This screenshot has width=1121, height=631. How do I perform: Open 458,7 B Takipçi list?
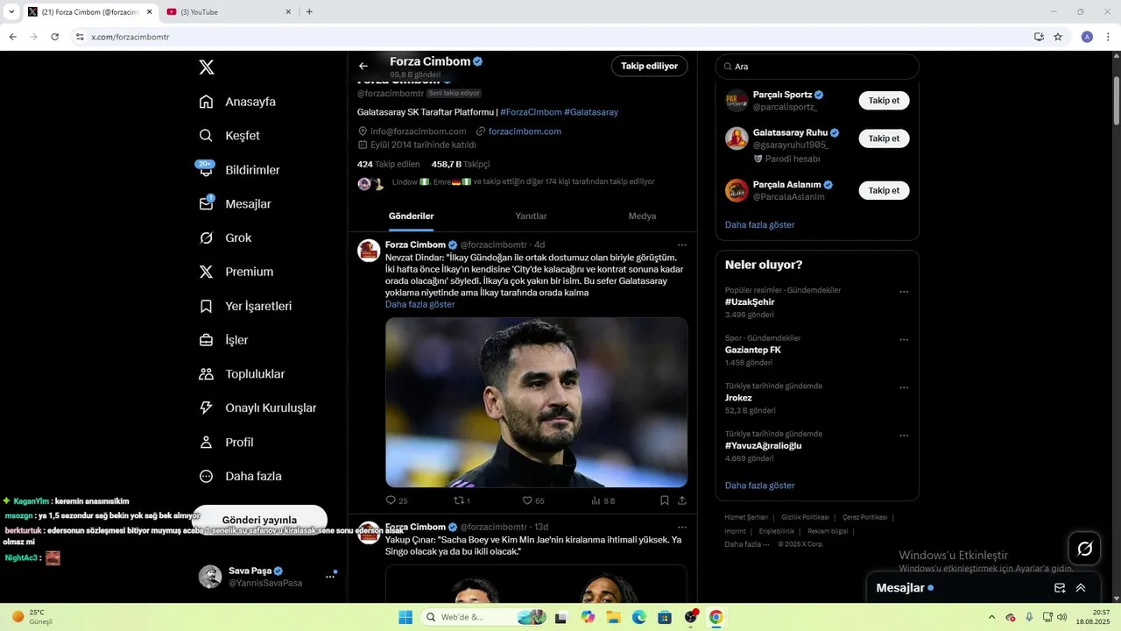pos(461,164)
